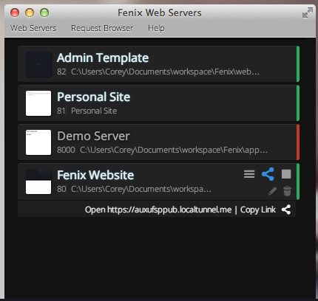
Task: Click the green minimize-zoom window button
Action: pyautogui.click(x=44, y=13)
